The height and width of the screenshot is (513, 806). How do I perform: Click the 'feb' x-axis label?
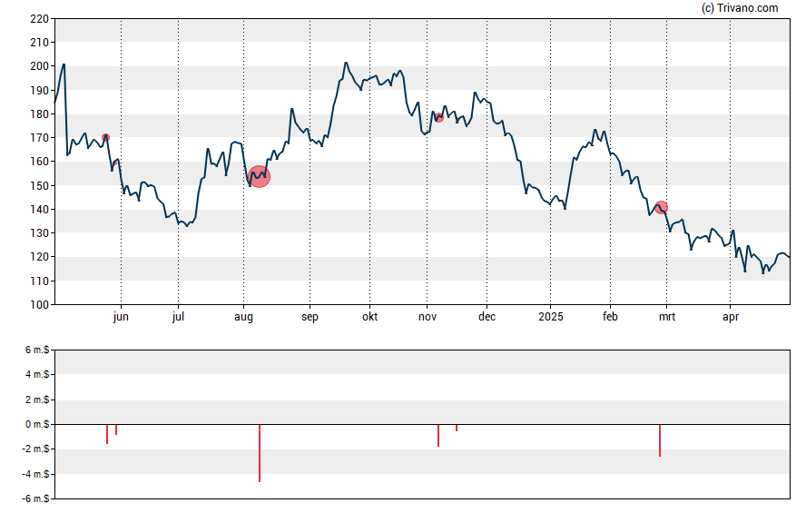point(610,317)
